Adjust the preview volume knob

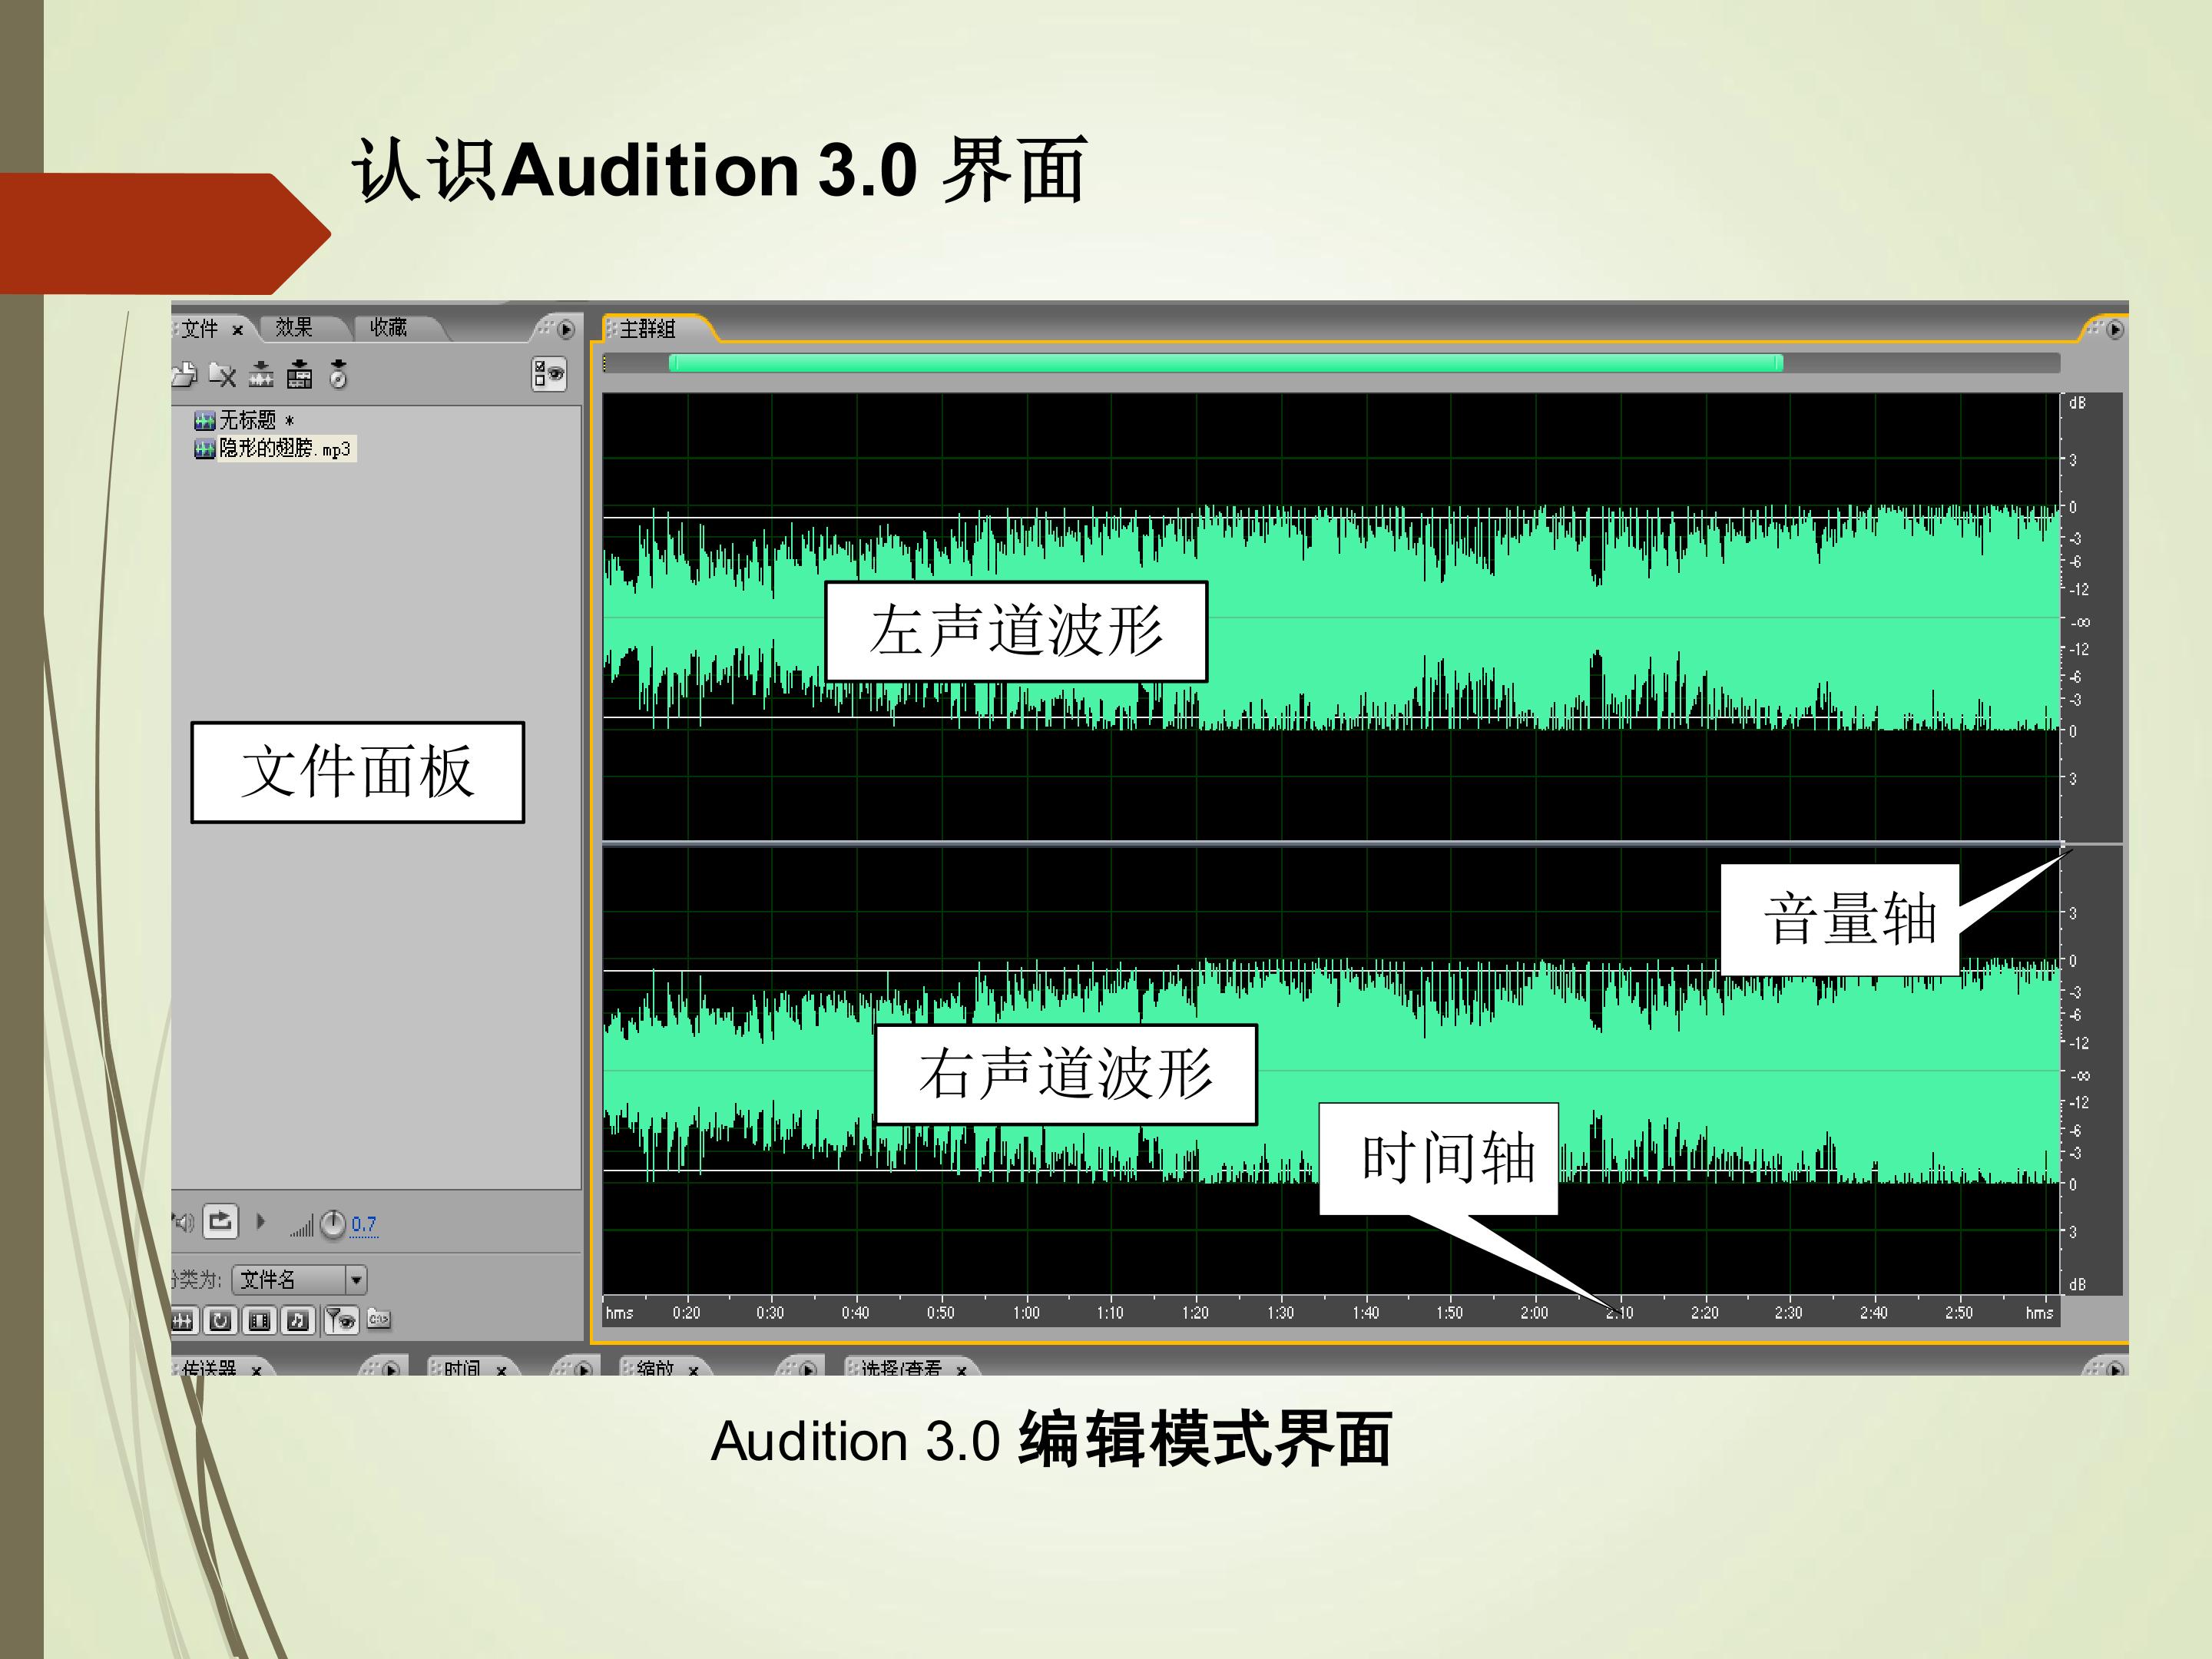click(x=333, y=1224)
